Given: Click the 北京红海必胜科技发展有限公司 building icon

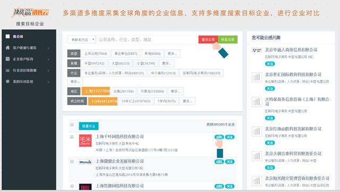Looking at the screenshot, I should (x=257, y=132).
